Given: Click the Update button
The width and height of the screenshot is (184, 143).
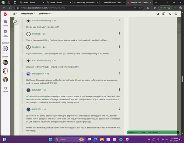Looking at the screenshot, I should (165, 8).
